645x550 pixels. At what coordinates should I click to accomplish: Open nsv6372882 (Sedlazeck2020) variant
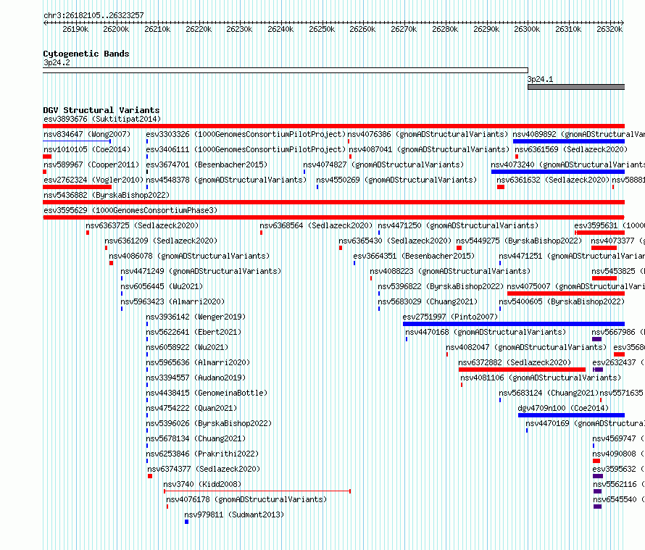(x=515, y=363)
